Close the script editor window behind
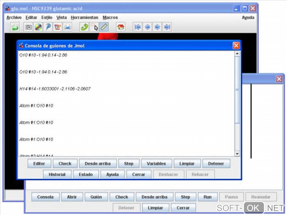 pos(279,79)
